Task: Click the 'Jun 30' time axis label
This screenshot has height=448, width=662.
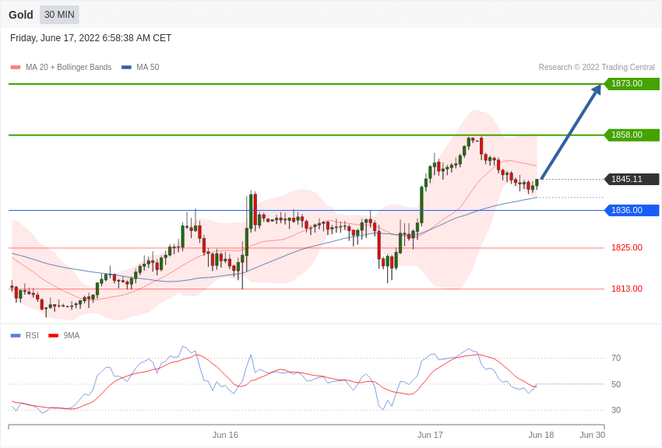Action: click(593, 435)
